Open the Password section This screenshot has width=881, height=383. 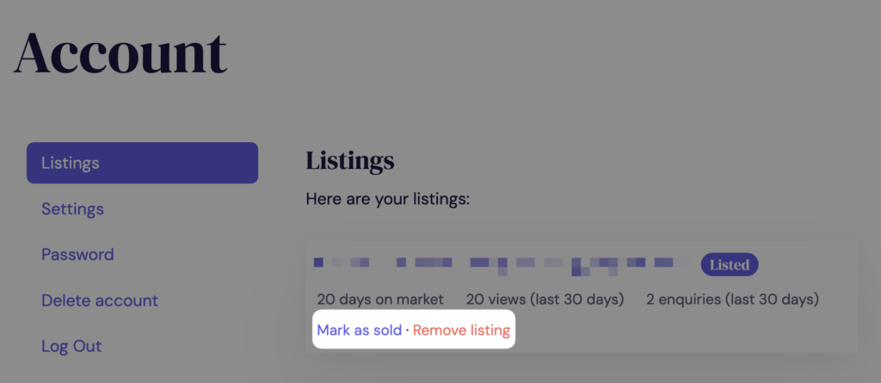pyautogui.click(x=77, y=255)
